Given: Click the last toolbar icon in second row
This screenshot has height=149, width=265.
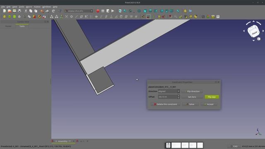Looking at the screenshot, I should pos(218,17).
